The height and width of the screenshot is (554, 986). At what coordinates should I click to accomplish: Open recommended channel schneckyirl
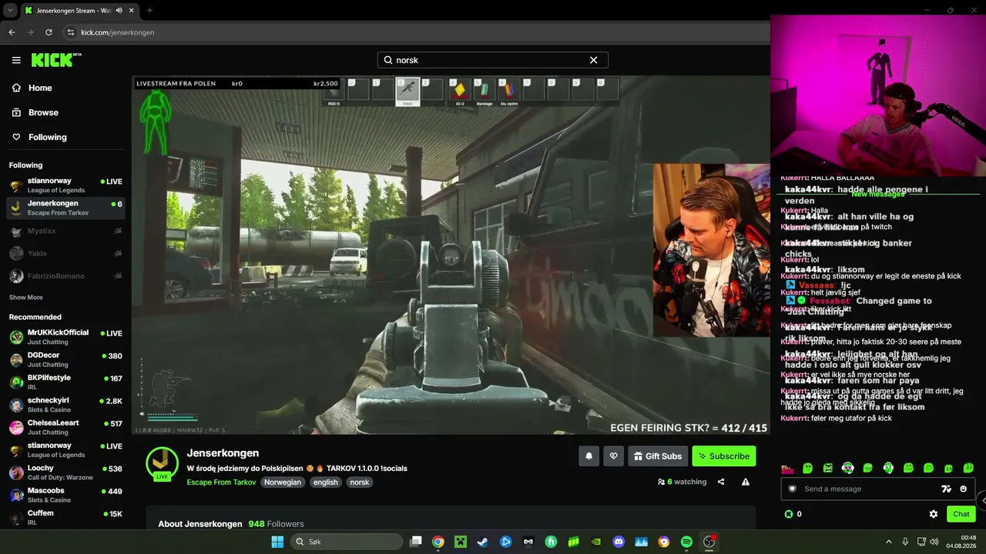click(x=65, y=405)
